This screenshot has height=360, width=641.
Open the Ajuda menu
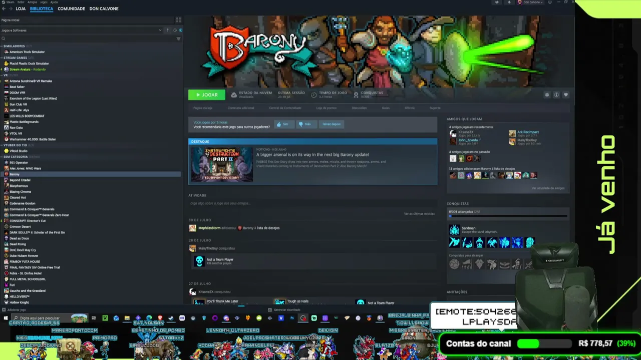click(x=54, y=2)
